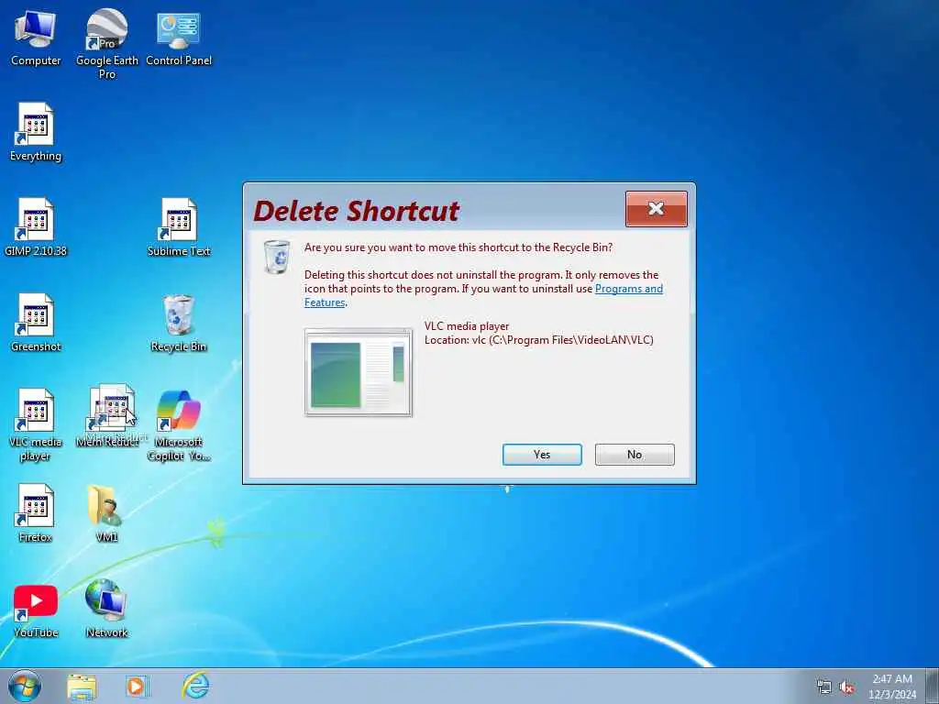Open the muted volume tray icon
Screen dimensions: 939x704
tap(846, 687)
